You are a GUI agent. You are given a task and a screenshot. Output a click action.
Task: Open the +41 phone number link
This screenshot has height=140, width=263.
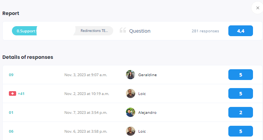pyautogui.click(x=21, y=93)
